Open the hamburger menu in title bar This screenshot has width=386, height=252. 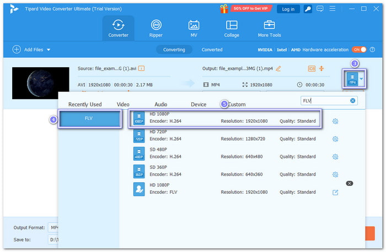(333, 9)
